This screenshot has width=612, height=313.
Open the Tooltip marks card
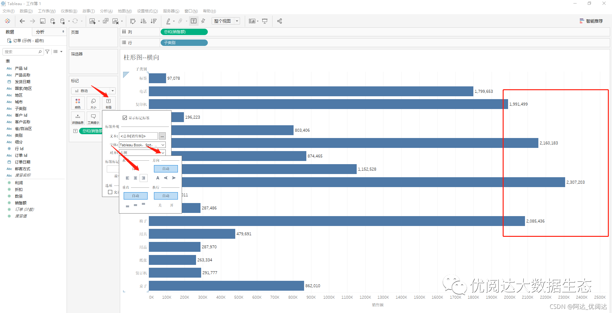pyautogui.click(x=93, y=118)
